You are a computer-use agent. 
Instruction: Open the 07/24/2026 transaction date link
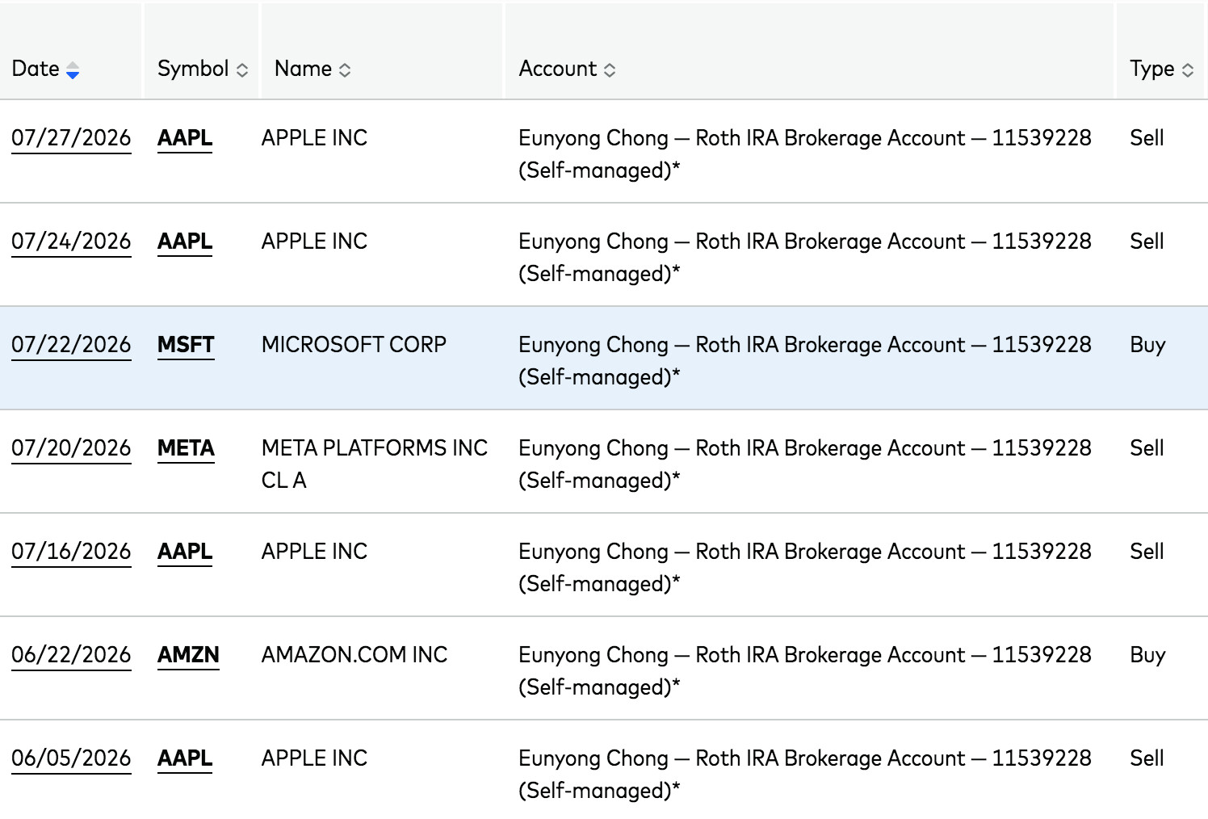pos(71,241)
